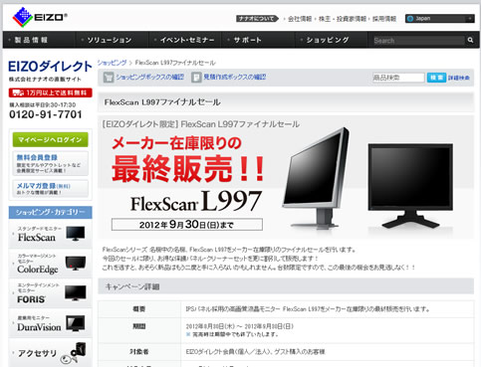Click メルマガ登録 button

pos(50,188)
